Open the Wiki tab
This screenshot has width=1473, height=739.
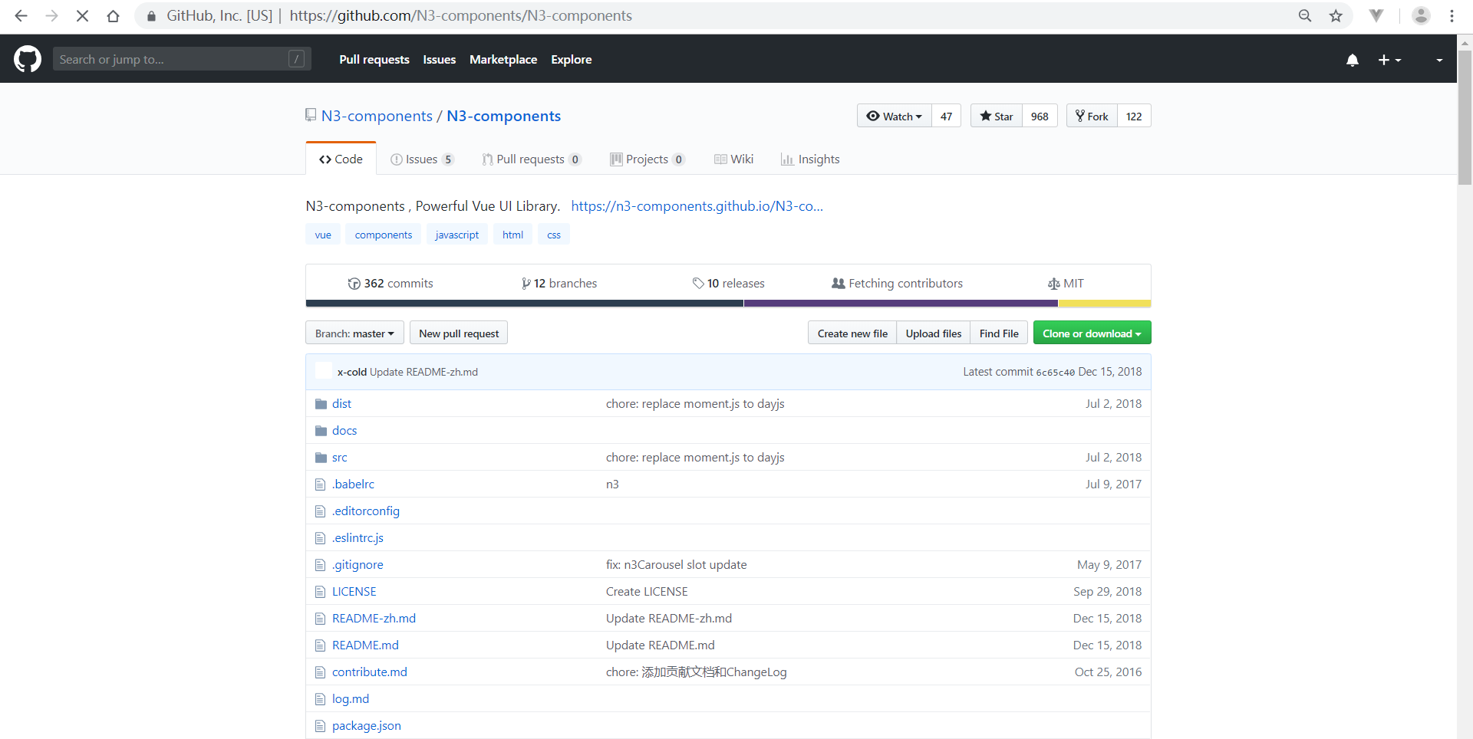733,159
